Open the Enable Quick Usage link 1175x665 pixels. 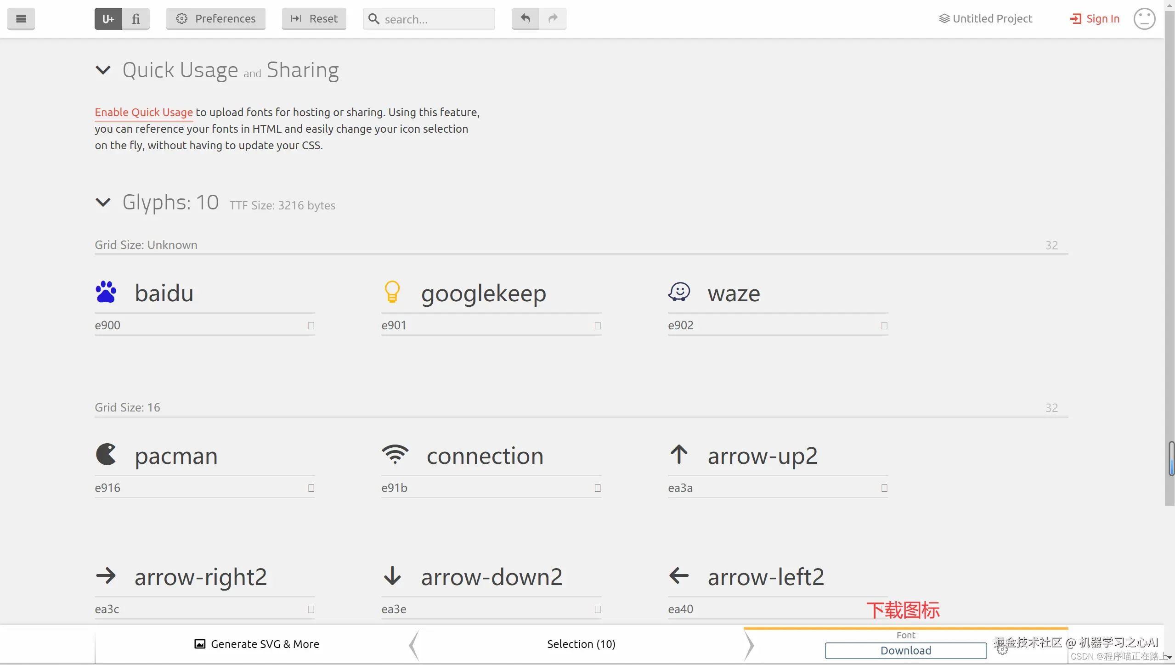[x=144, y=113]
